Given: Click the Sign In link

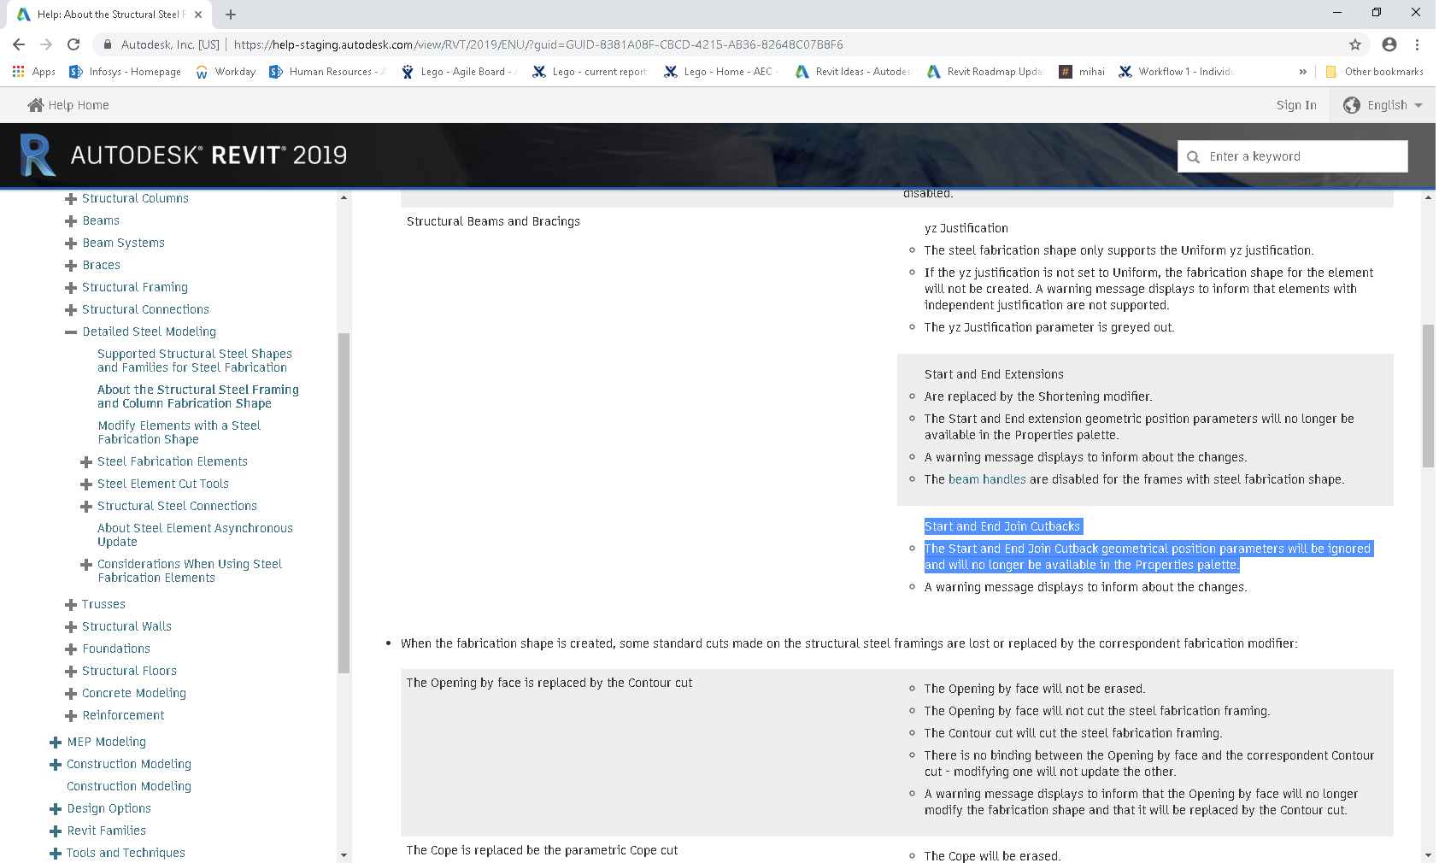Looking at the screenshot, I should tap(1296, 104).
